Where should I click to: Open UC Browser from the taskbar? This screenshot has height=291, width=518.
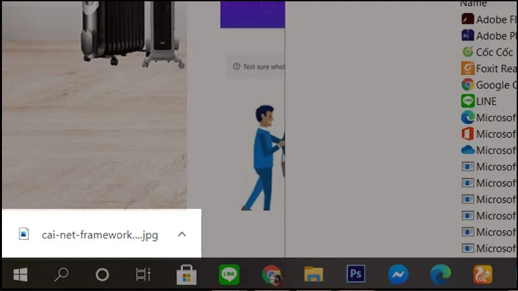pos(482,275)
